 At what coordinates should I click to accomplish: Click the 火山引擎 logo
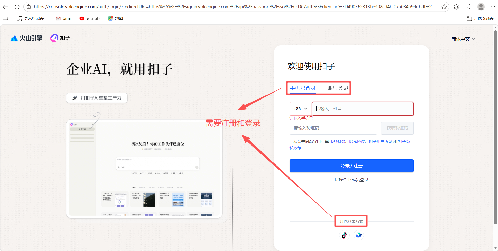pos(26,38)
